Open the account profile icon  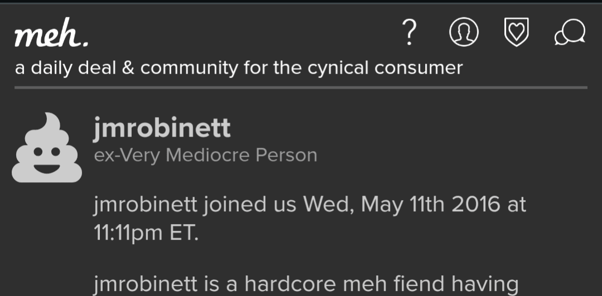[x=464, y=33]
